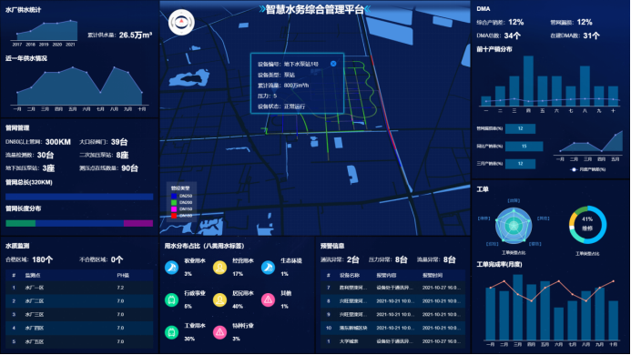Toggle the 月度产销差 chart legend marker

[x=575, y=169]
